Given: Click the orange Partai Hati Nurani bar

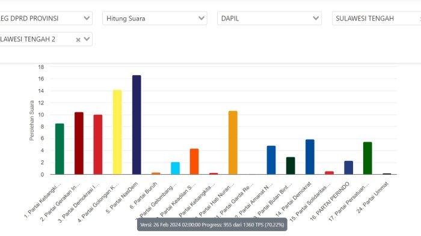Looking at the screenshot, I should 233,143.
